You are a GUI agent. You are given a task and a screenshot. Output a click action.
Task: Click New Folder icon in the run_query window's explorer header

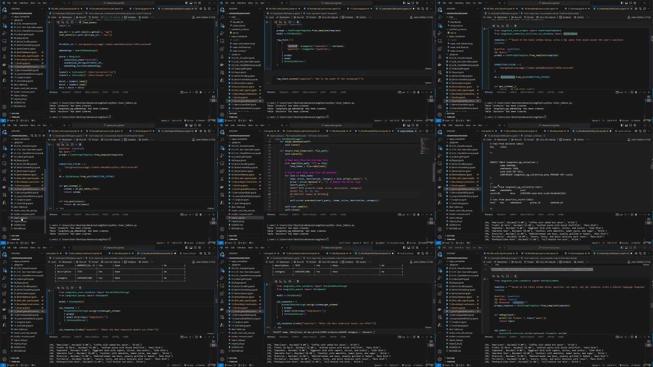point(36,136)
